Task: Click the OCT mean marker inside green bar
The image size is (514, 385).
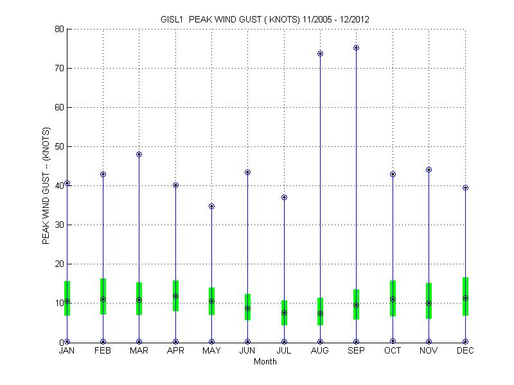Action: [x=393, y=299]
